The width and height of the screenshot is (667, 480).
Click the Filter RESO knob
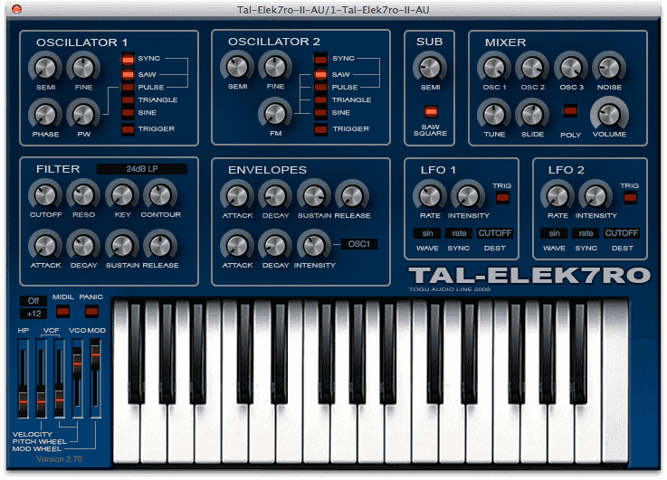coord(83,195)
